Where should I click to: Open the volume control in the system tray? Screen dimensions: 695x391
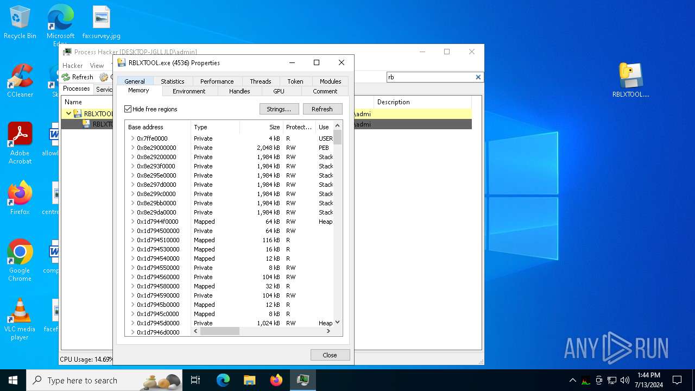point(625,380)
